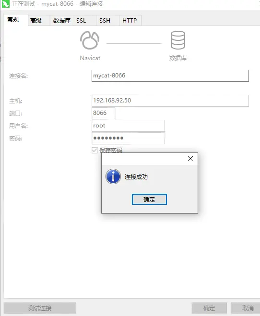The height and width of the screenshot is (316, 260).
Task: Click the Navicat caption under the logo
Action: coord(90,58)
